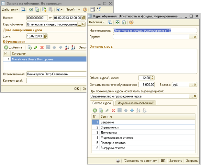Click Составить по занятиям button
The width and height of the screenshot is (201, 165).
[140, 161]
